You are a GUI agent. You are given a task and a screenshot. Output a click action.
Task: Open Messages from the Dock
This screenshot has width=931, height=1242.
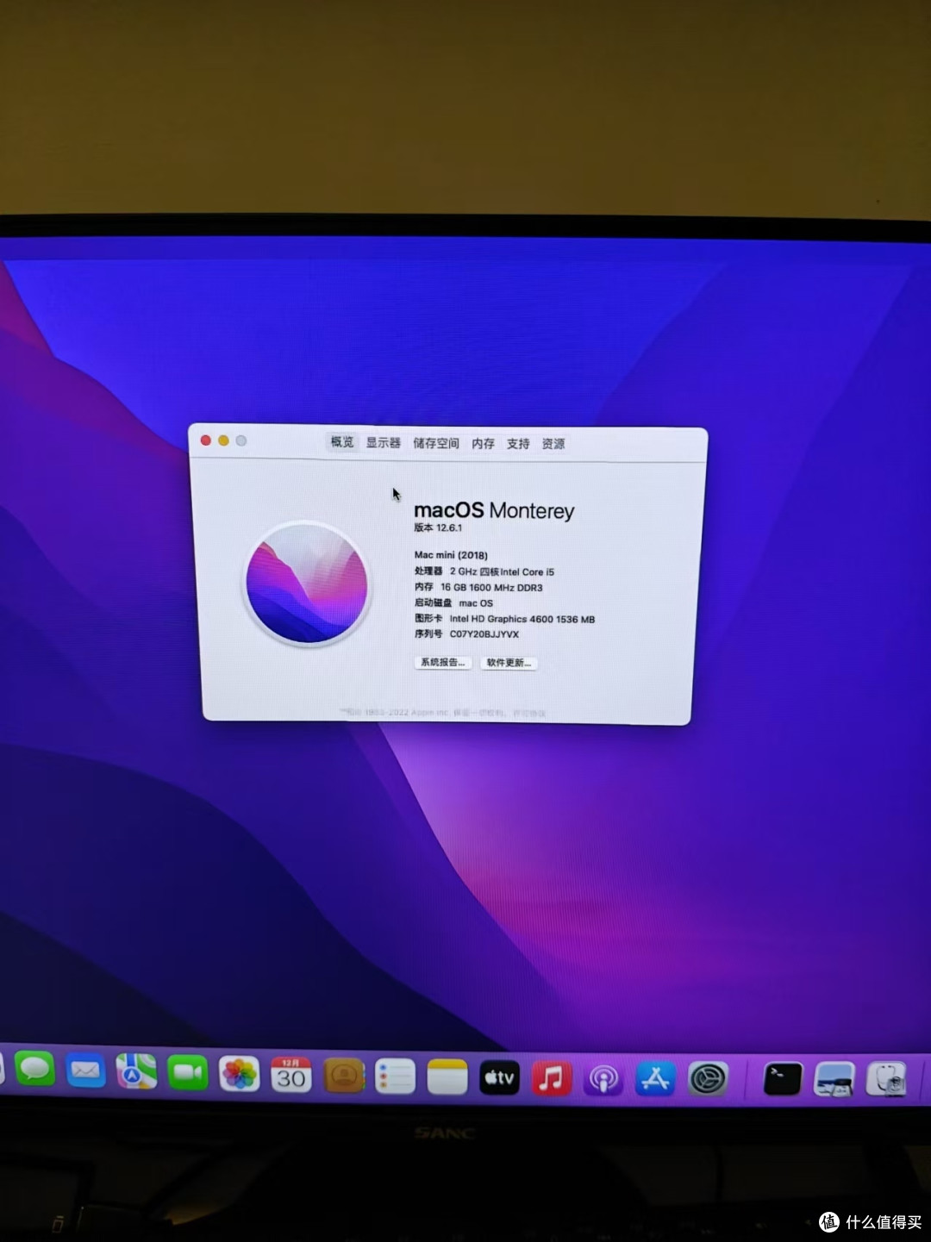click(35, 1069)
